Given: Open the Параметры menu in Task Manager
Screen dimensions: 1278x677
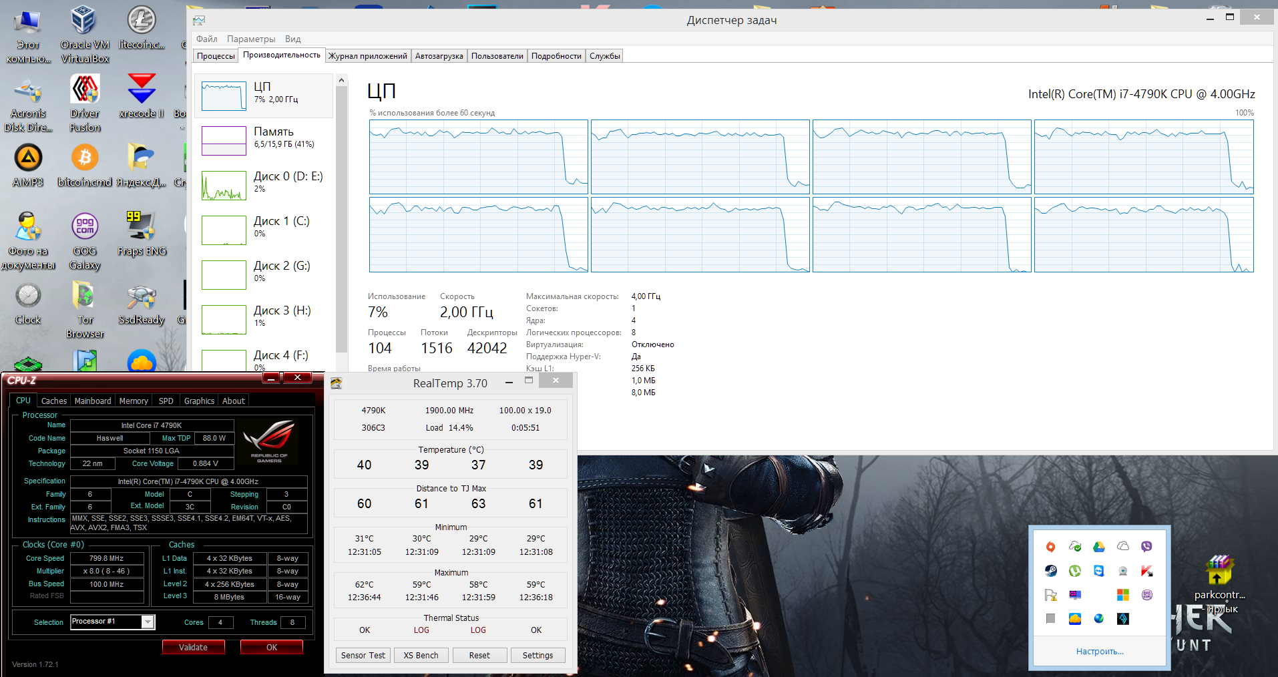Looking at the screenshot, I should pyautogui.click(x=251, y=39).
